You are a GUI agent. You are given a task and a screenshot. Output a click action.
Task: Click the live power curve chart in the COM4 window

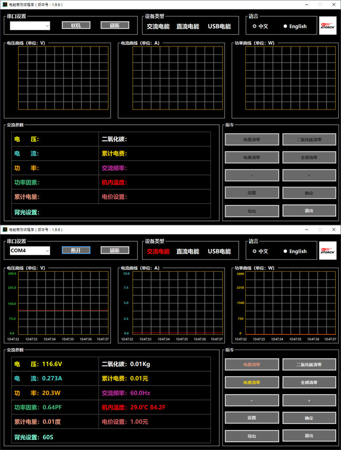click(x=291, y=303)
